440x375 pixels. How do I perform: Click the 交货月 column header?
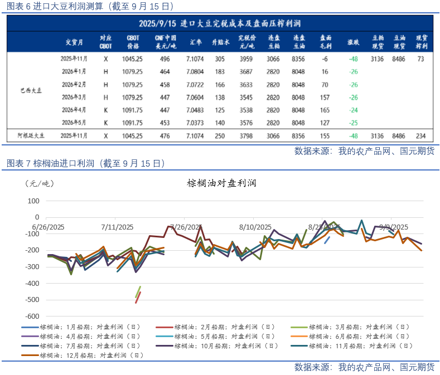(x=74, y=42)
